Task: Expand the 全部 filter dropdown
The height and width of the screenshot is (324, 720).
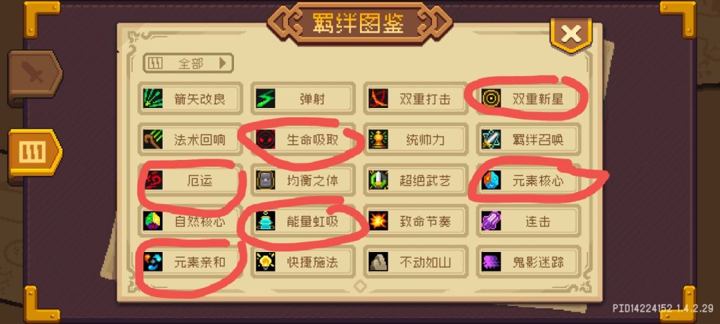Action: click(188, 63)
